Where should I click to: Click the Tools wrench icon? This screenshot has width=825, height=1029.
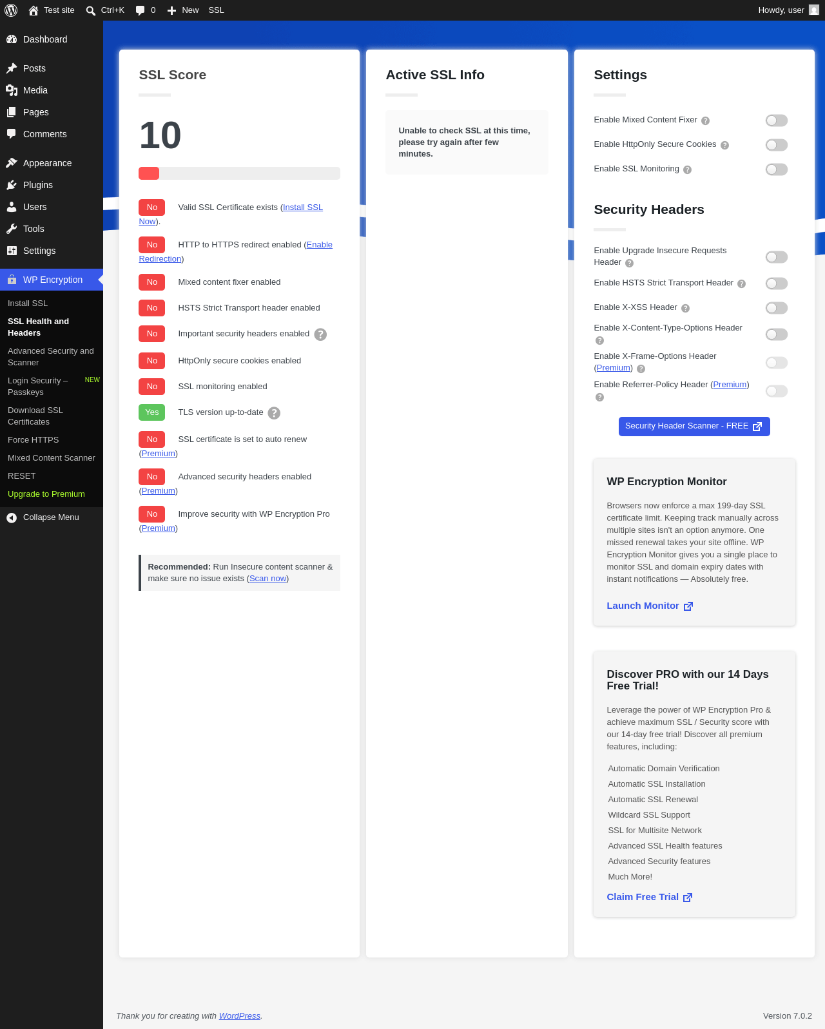[12, 229]
